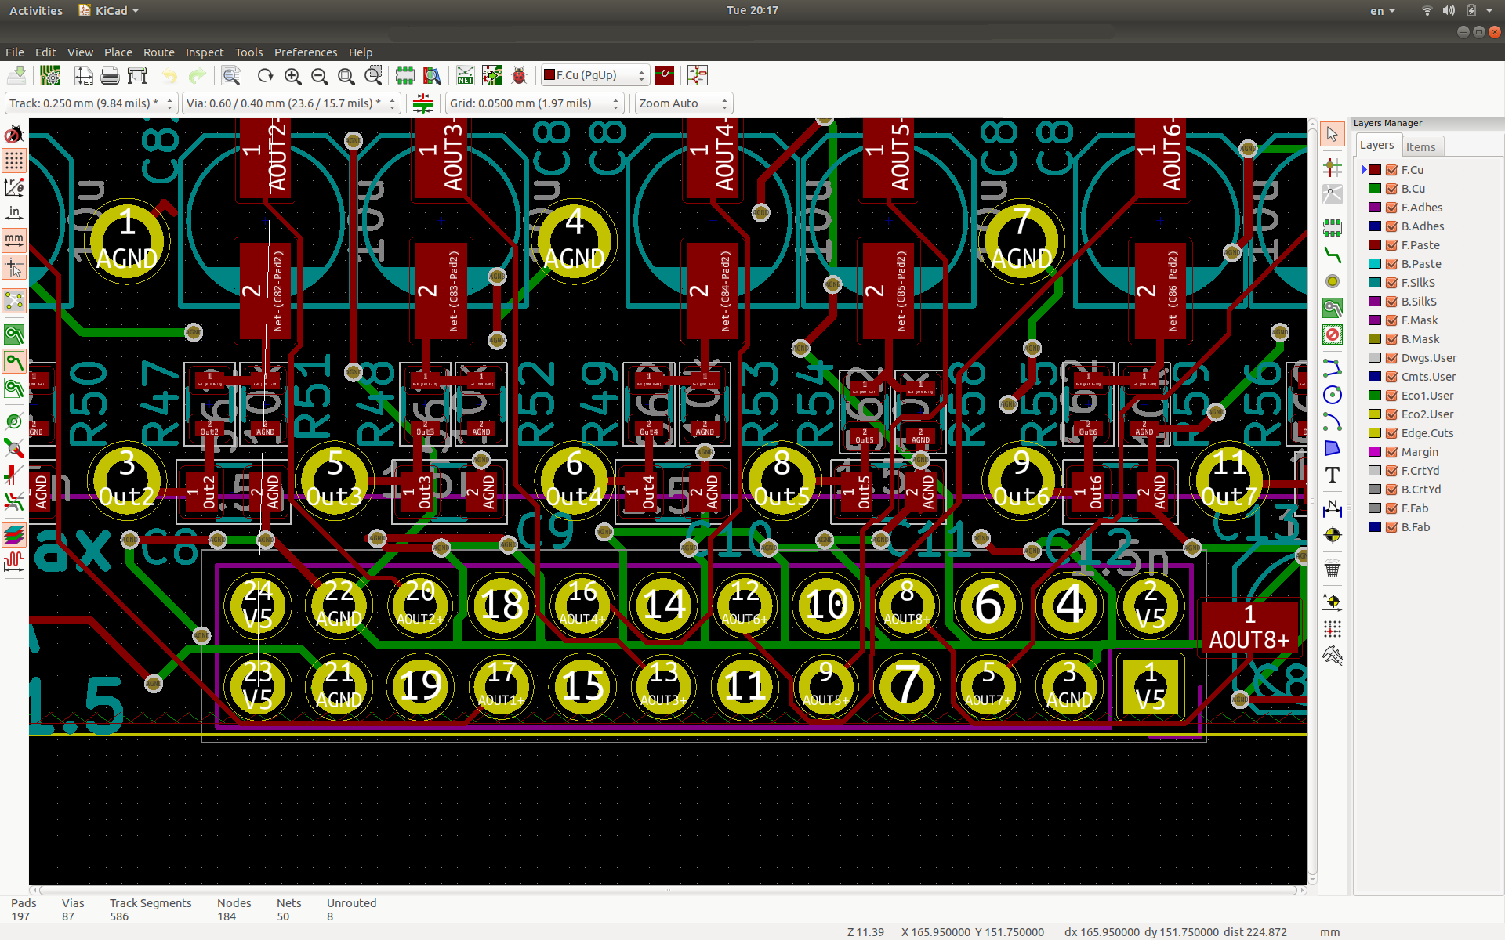This screenshot has height=940, width=1505.
Task: Open the Grid size dropdown
Action: click(x=535, y=103)
